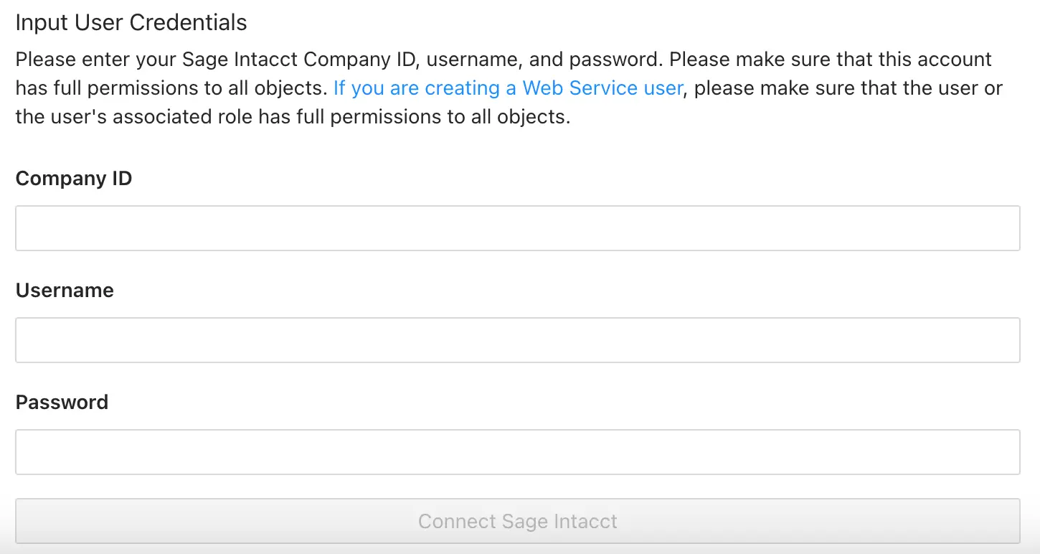This screenshot has height=554, width=1040.
Task: Select the Password entry field
Action: click(517, 452)
